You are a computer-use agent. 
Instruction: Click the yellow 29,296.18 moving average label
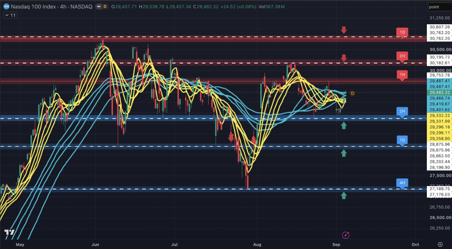(x=439, y=127)
